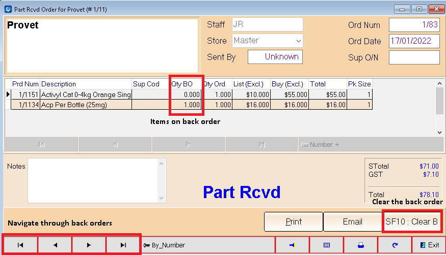Image resolution: width=446 pixels, height=255 pixels.
Task: Select Activyl Cat 0-4kg Orange description
Action: click(86, 94)
